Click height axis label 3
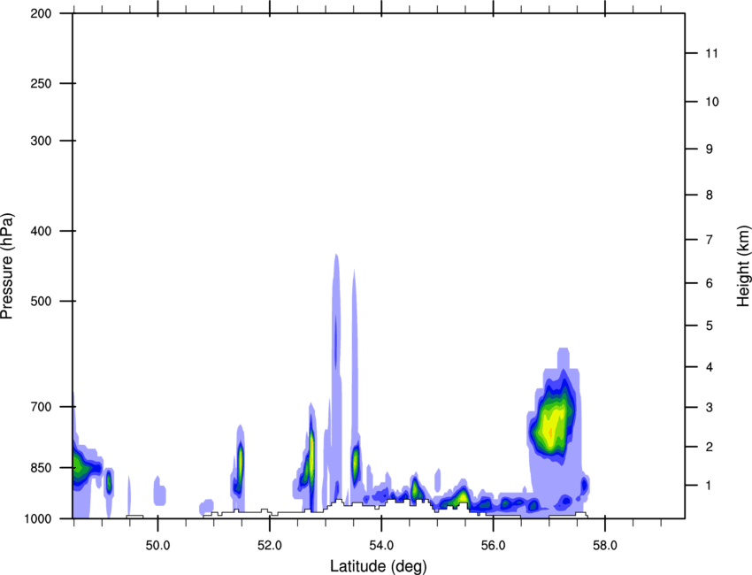 coord(710,408)
